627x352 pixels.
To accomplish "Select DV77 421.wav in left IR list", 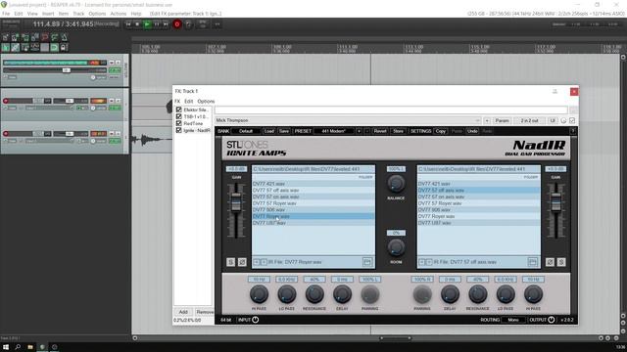I will click(x=313, y=184).
